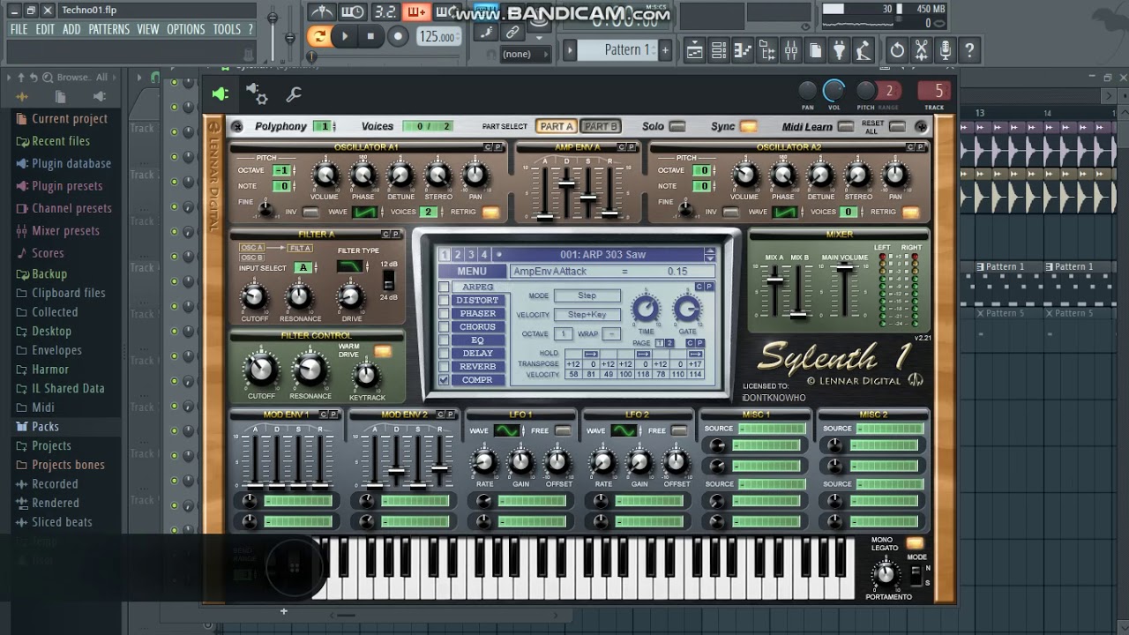Image resolution: width=1129 pixels, height=635 pixels.
Task: Open the (none) snap selector dropdown
Action: (525, 54)
